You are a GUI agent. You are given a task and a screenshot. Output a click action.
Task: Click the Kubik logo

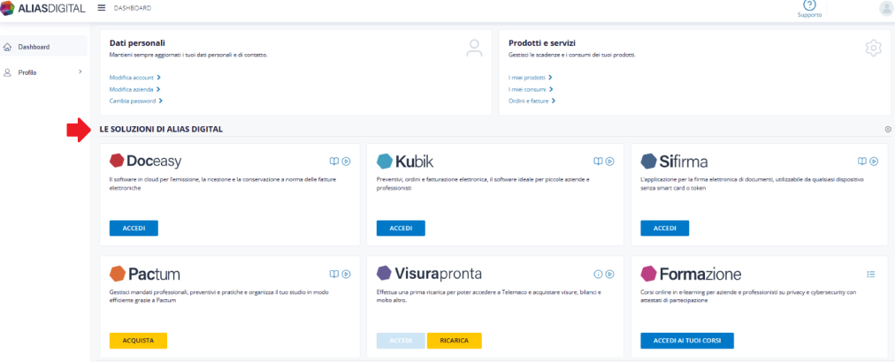pyautogui.click(x=405, y=162)
